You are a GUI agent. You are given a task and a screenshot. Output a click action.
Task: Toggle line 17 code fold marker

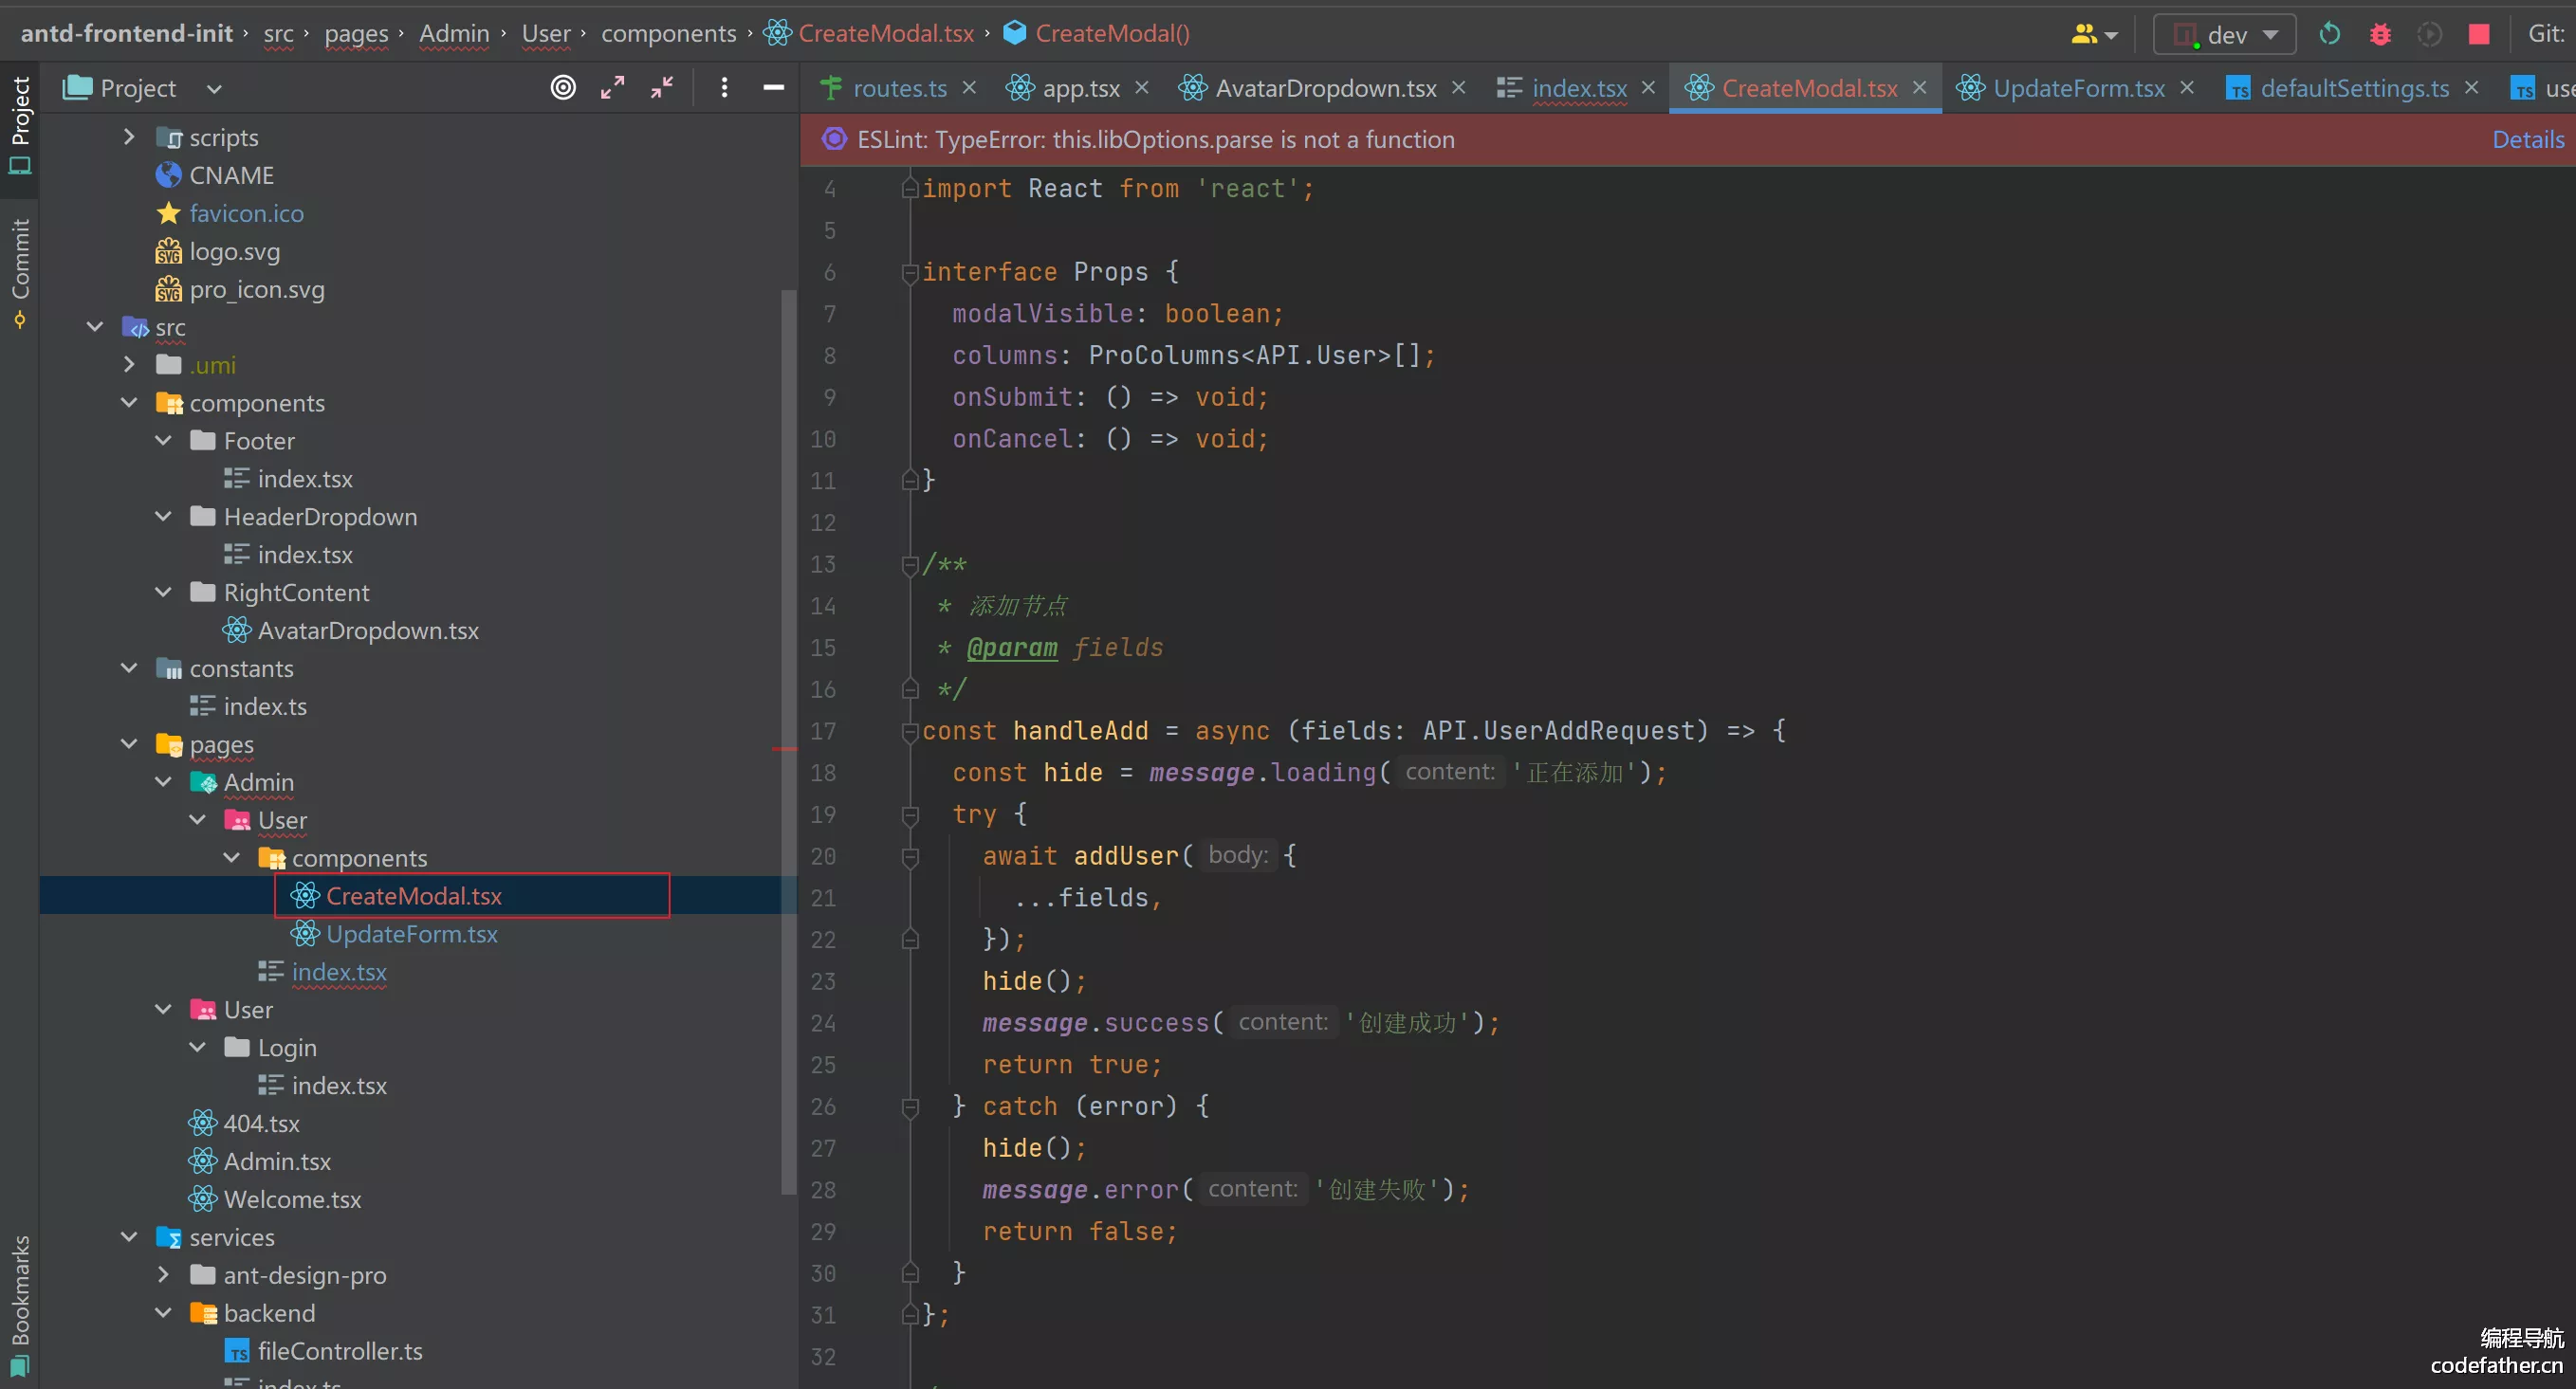click(905, 730)
